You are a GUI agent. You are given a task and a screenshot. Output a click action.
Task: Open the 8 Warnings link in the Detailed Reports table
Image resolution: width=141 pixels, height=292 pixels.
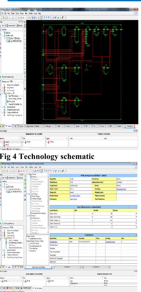pyautogui.click(x=110, y=242)
